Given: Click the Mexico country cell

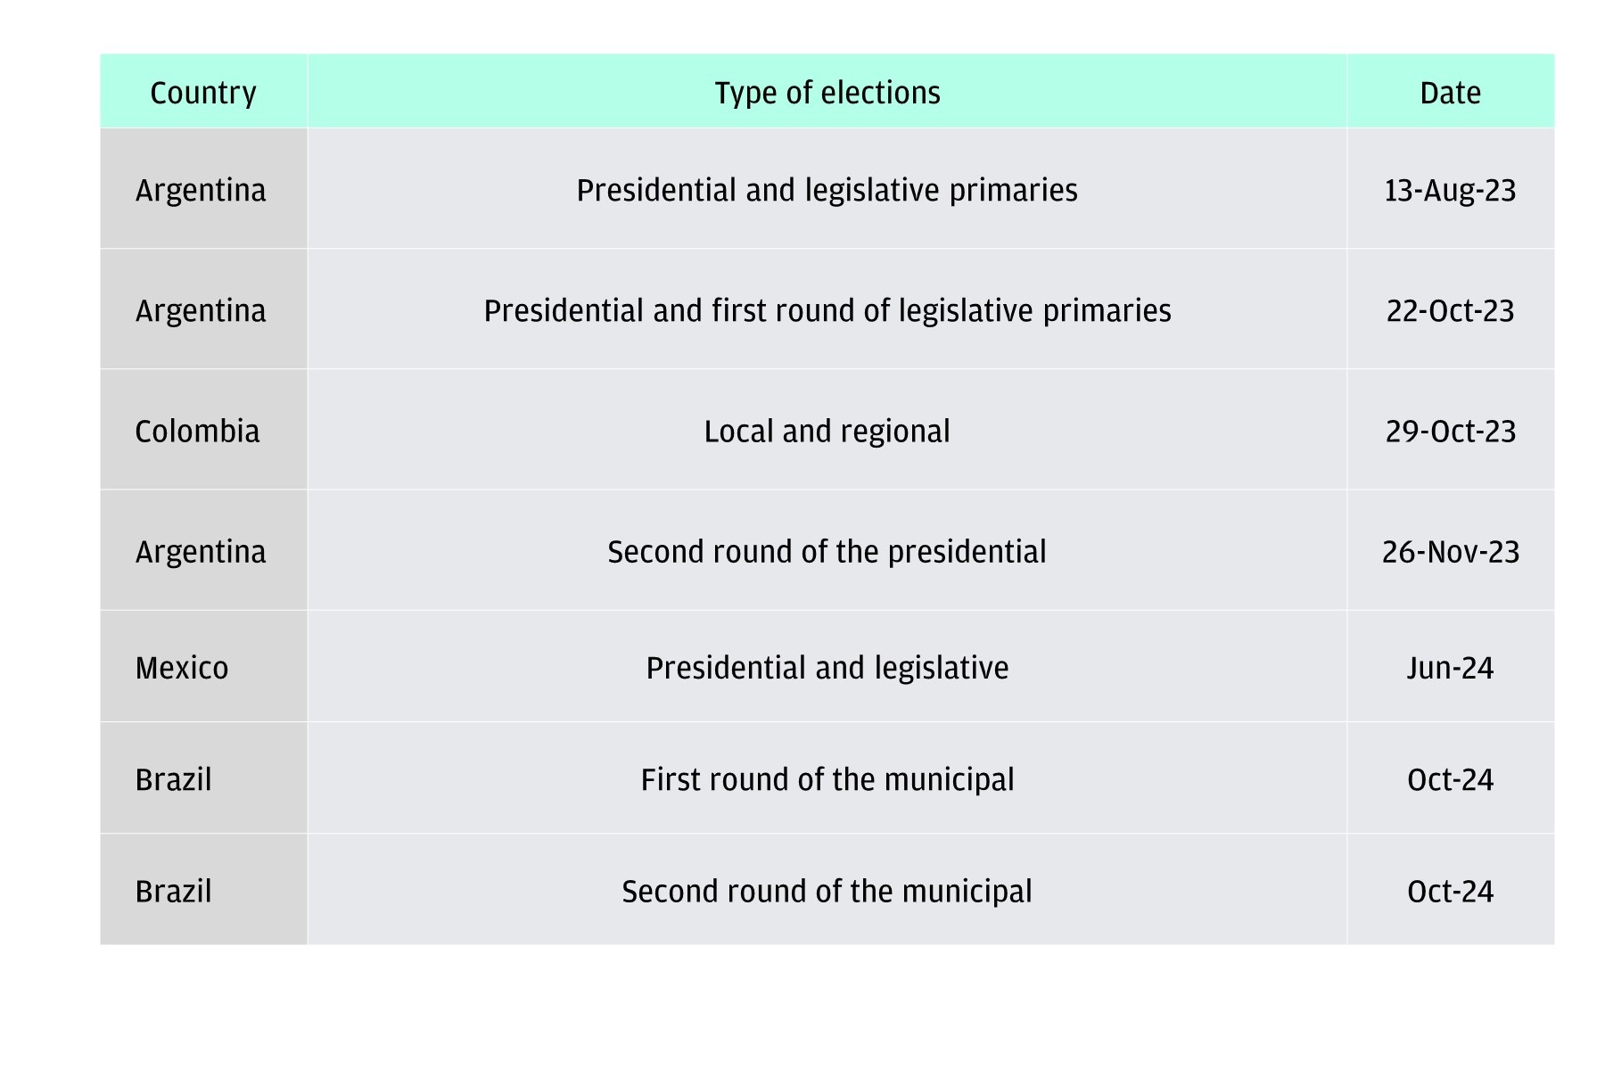Looking at the screenshot, I should pyautogui.click(x=203, y=667).
